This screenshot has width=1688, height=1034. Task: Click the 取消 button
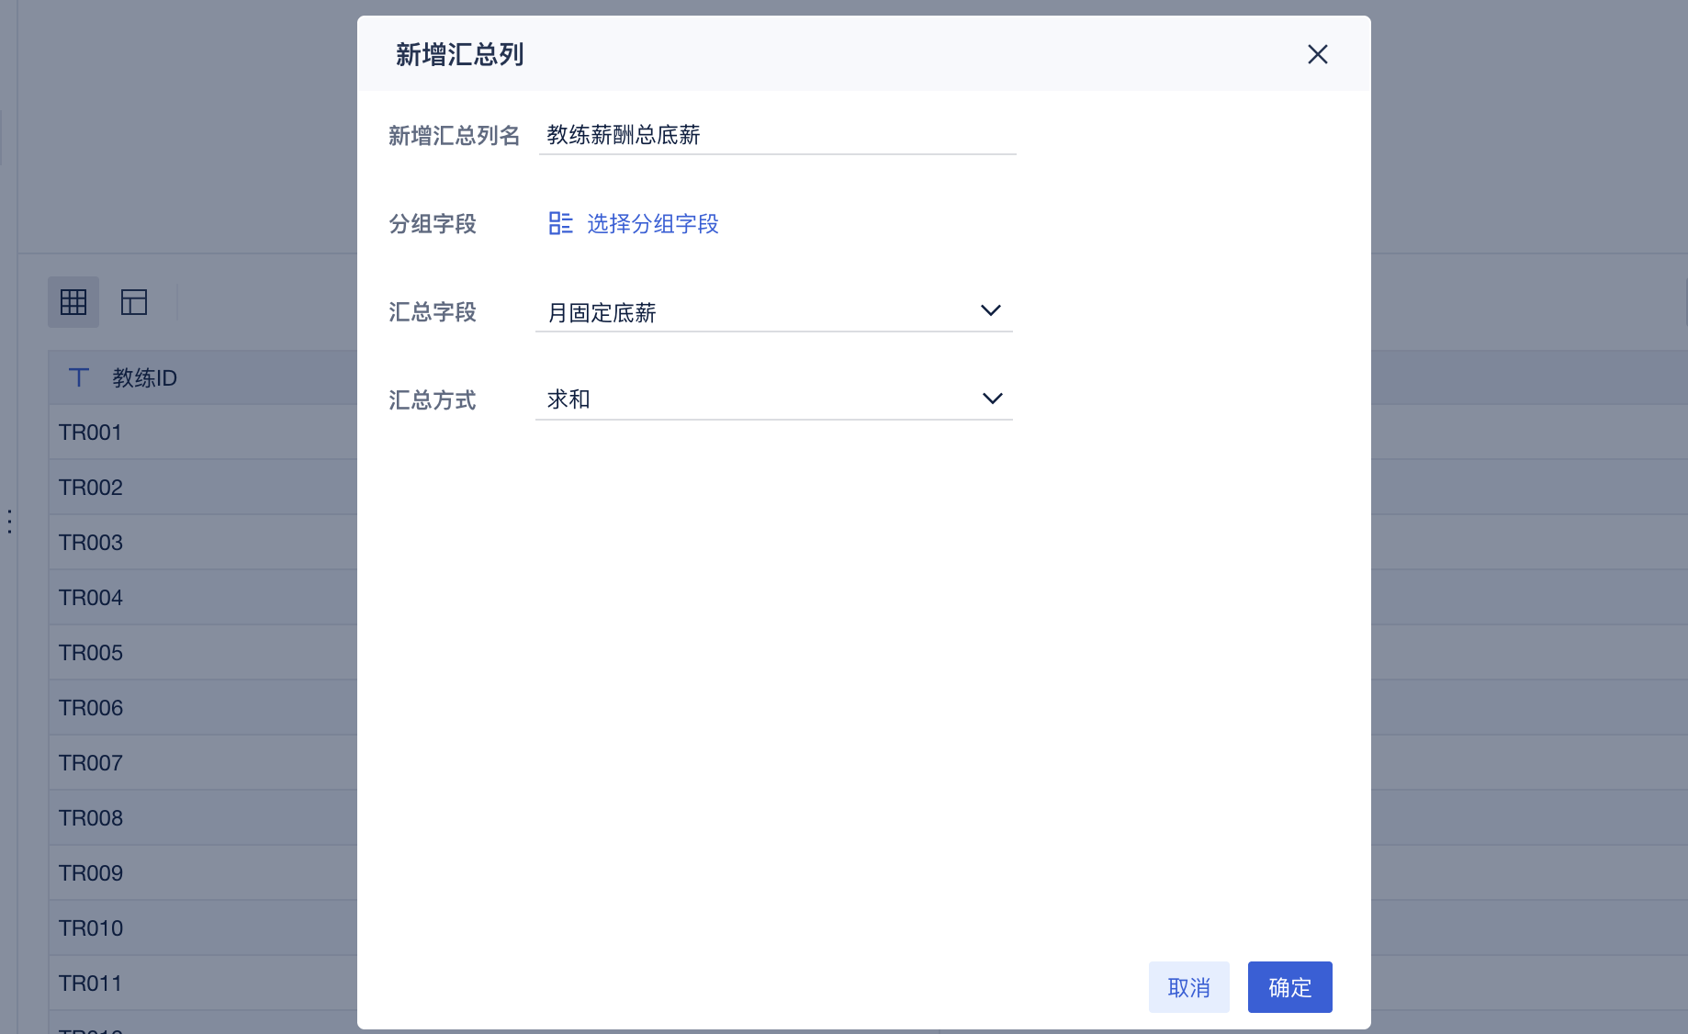click(x=1188, y=987)
